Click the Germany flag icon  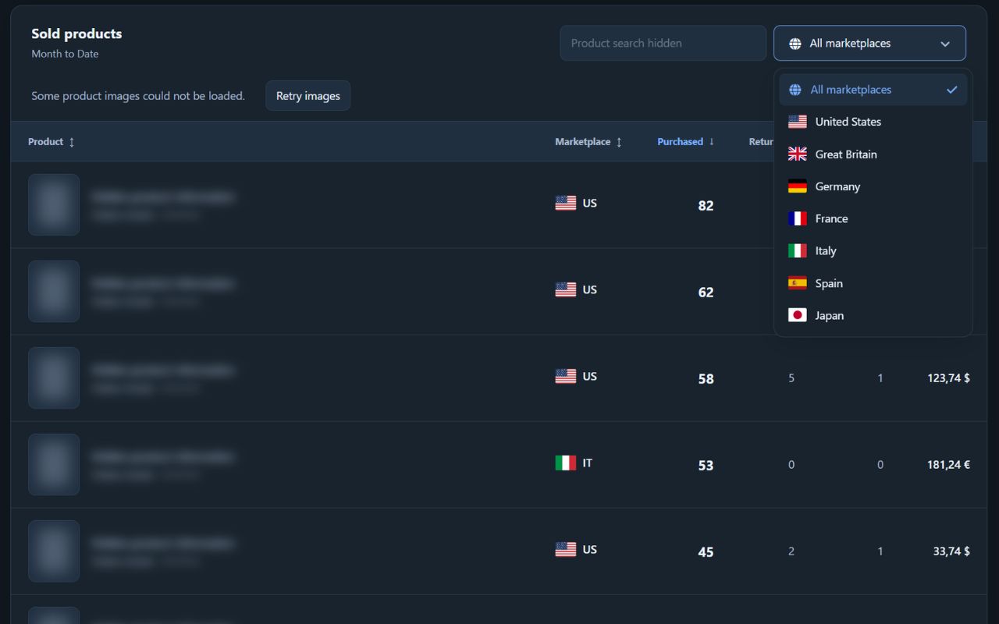pos(798,186)
